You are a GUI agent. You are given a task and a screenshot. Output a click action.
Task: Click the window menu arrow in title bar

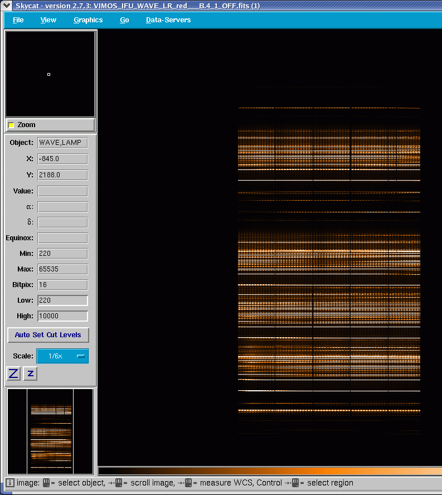(x=7, y=6)
